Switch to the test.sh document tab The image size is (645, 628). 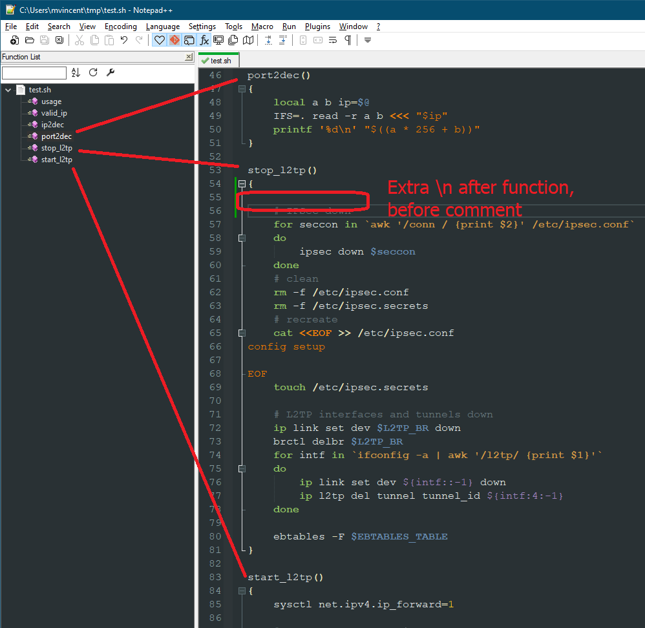click(x=219, y=61)
